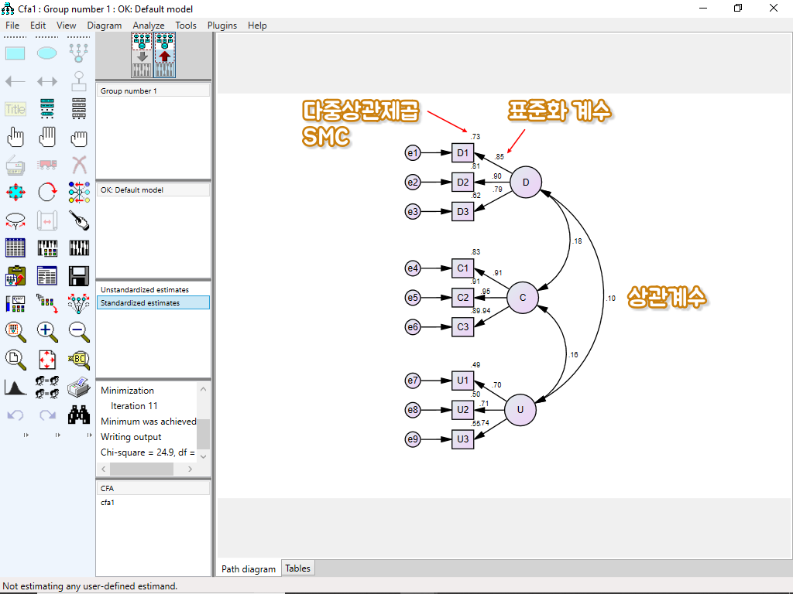Select OK: Default model entry
Screen dimensions: 793x594
(x=153, y=190)
